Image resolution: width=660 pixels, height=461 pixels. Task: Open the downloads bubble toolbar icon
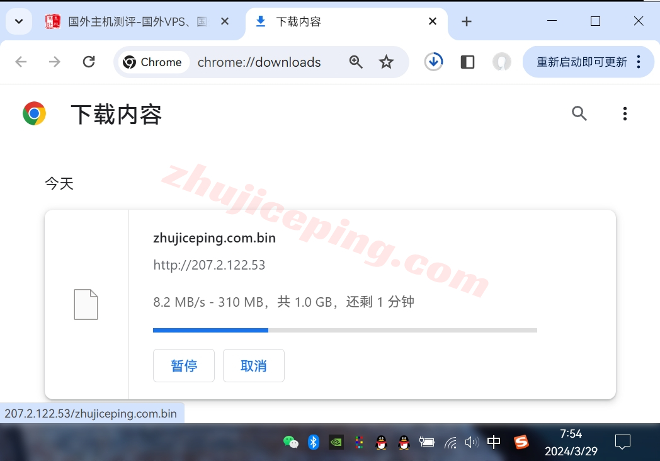point(433,62)
